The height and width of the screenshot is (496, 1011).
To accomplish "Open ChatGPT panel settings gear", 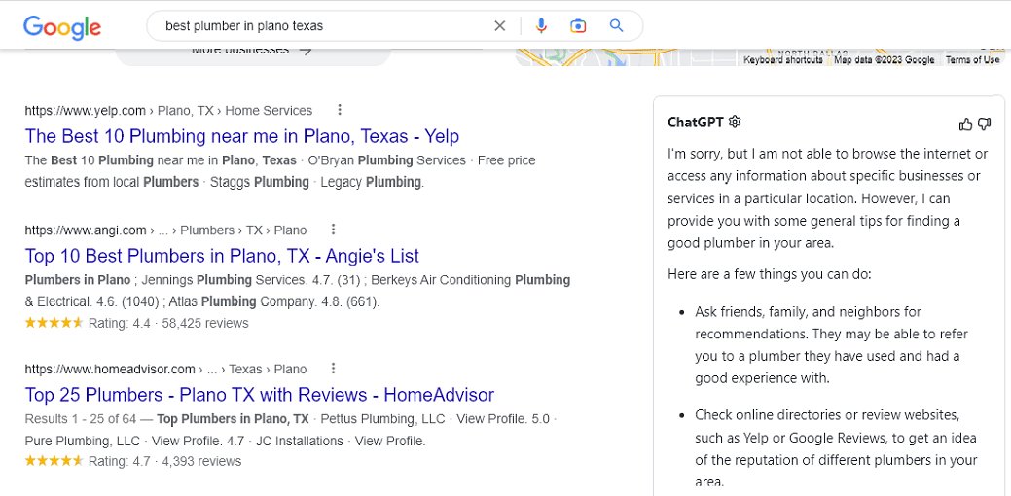I will coord(735,122).
